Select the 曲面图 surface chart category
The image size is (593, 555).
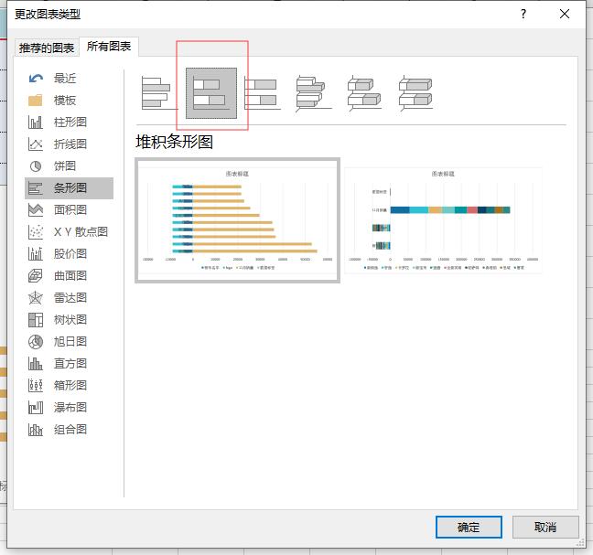69,275
